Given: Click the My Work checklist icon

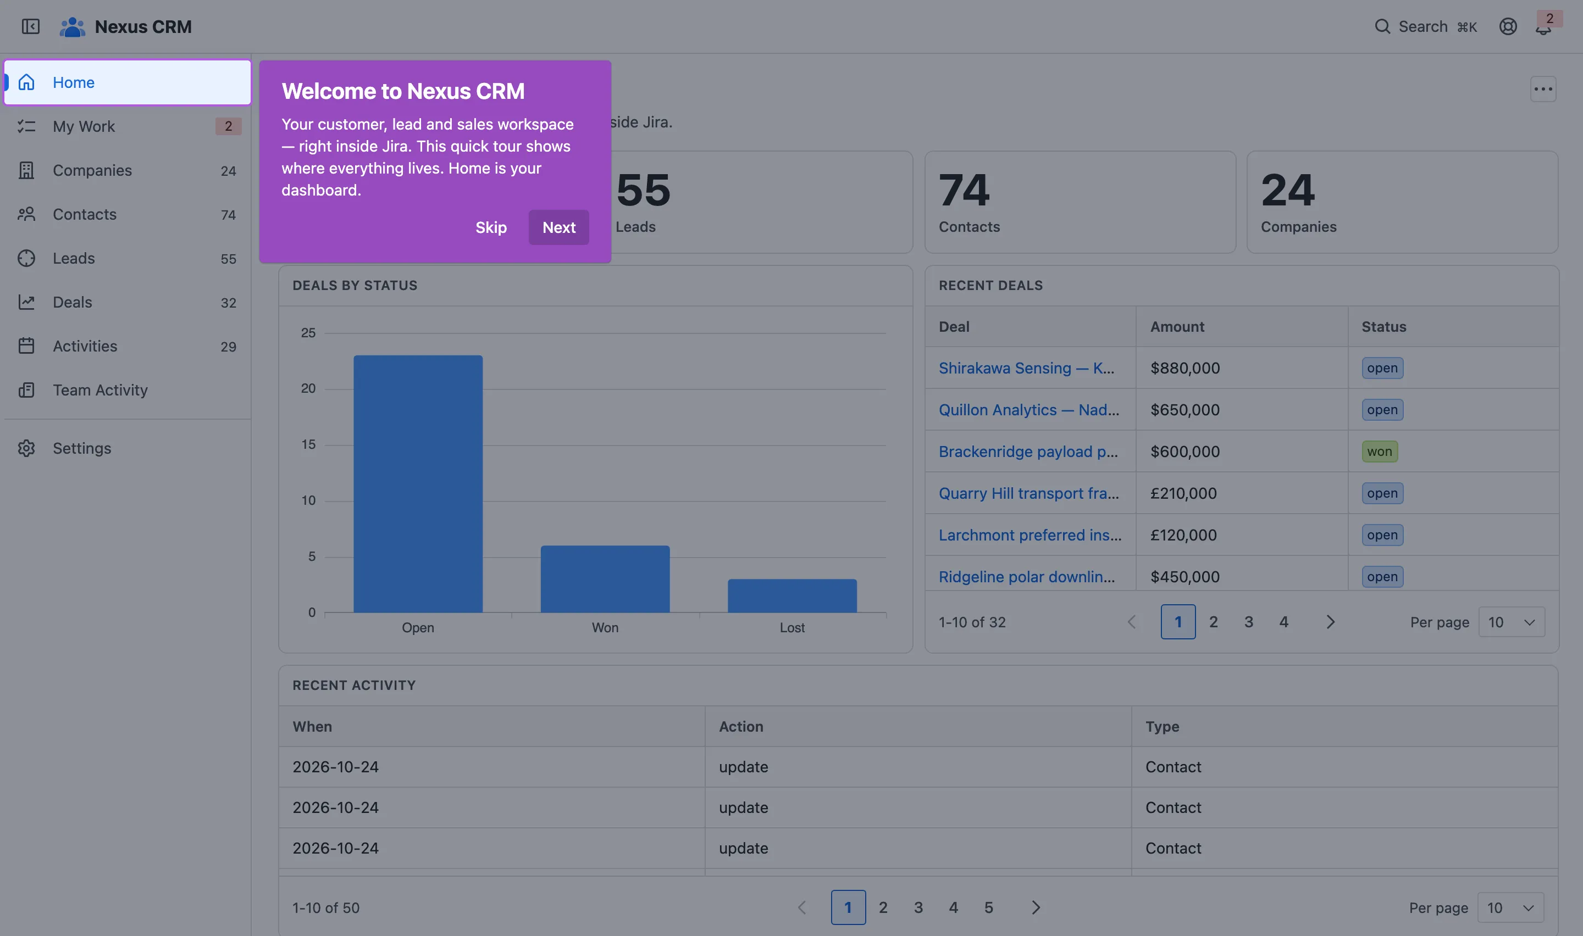Looking at the screenshot, I should [26, 126].
